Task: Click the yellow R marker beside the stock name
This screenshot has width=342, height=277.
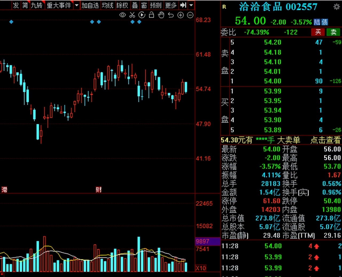Action: click(224, 7)
